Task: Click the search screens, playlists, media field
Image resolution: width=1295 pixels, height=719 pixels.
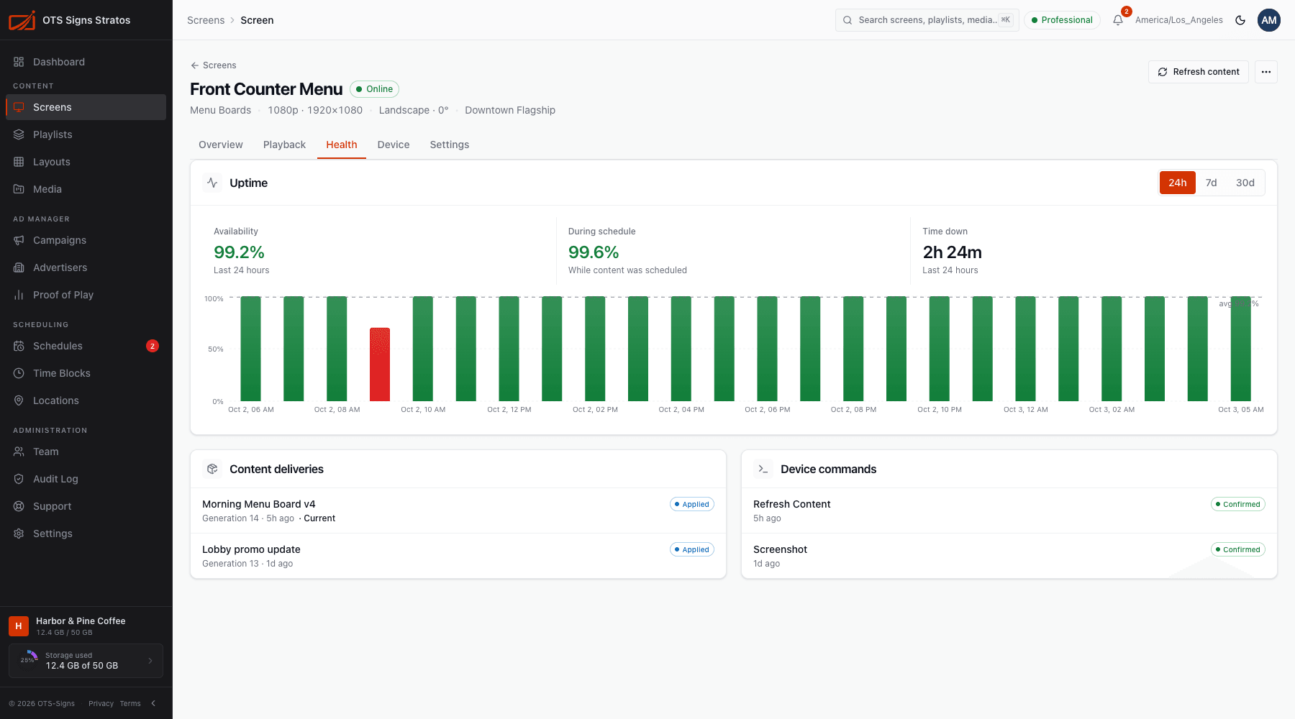Action: [x=927, y=20]
